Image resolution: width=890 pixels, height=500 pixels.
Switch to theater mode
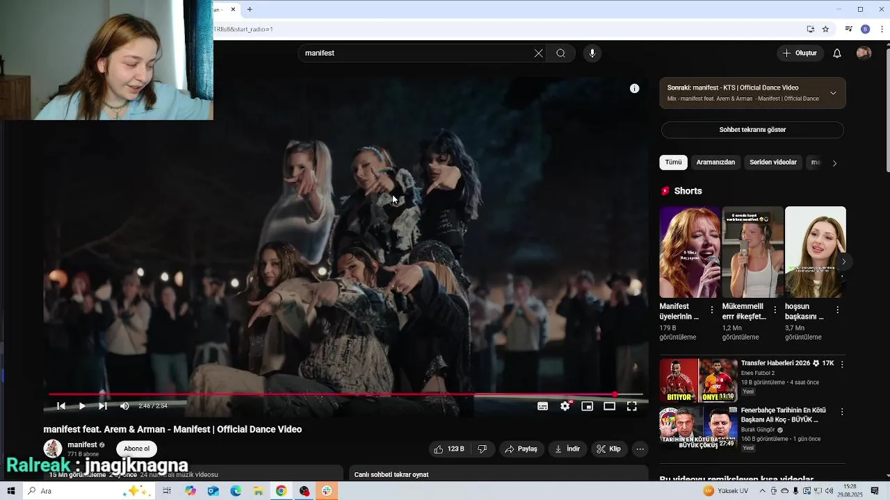tap(609, 406)
